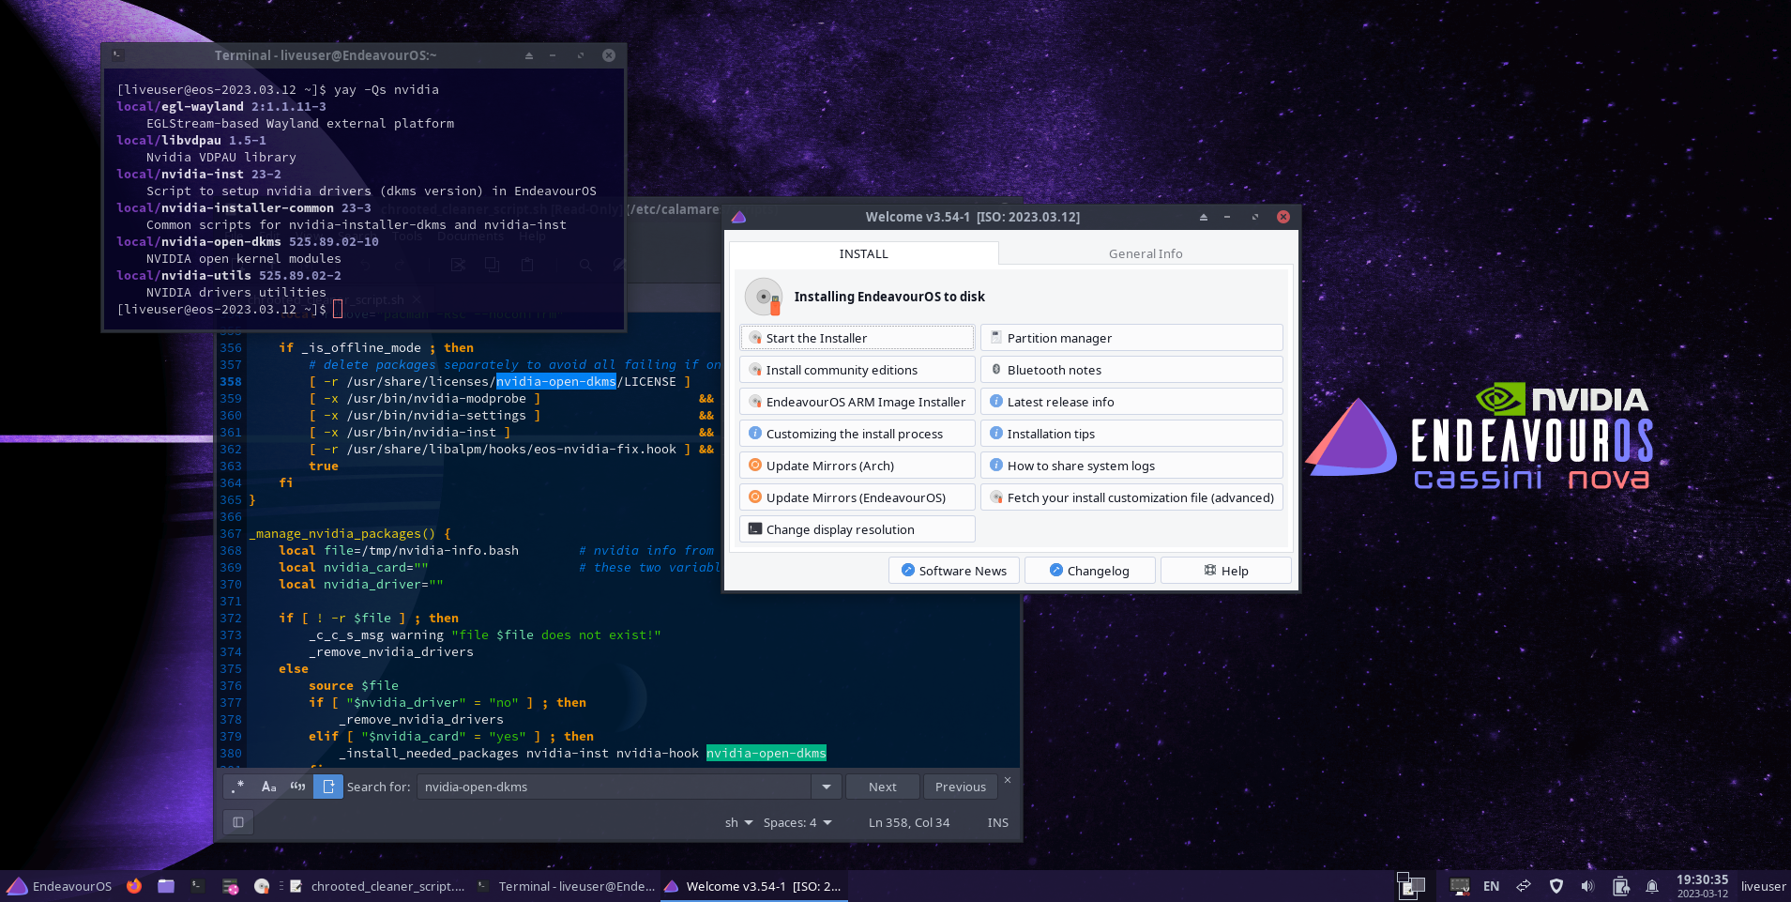
Task: Open the network connections tray icon
Action: click(x=1524, y=886)
